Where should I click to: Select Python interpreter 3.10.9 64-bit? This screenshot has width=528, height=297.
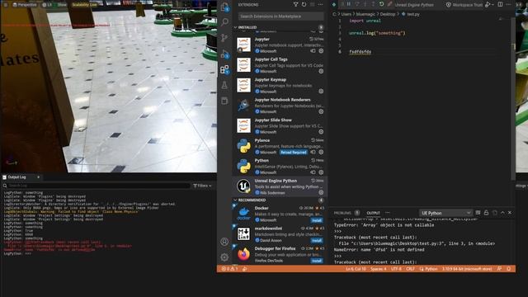467,269
